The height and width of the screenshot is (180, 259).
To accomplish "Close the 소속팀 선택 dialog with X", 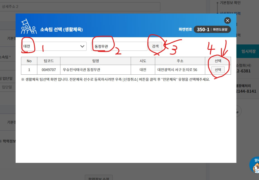I will click(228, 21).
